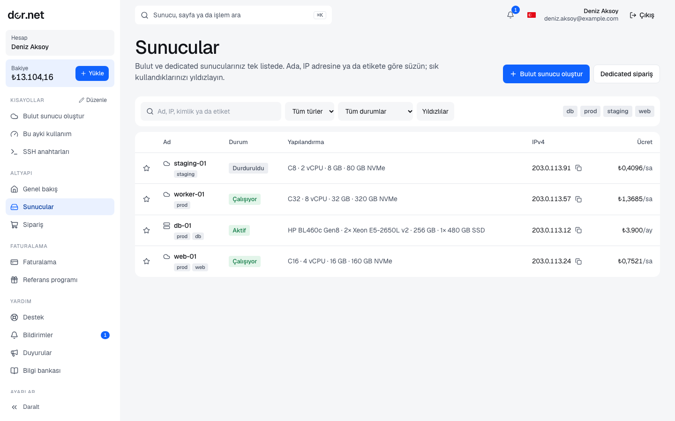Screen dimensions: 675x421
Task: Click the Dedicated sipariş button
Action: 627,74
